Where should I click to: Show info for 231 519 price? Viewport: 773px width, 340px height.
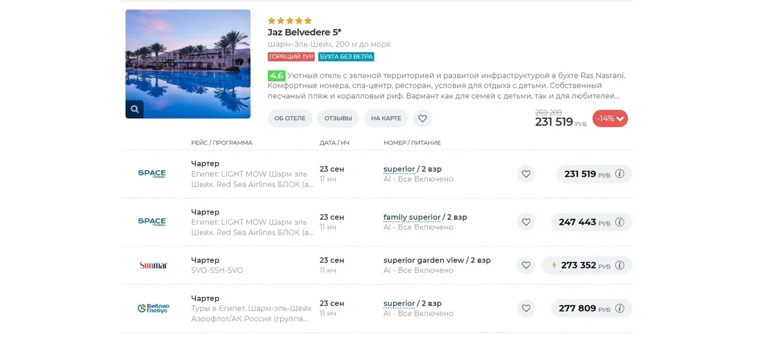(620, 174)
